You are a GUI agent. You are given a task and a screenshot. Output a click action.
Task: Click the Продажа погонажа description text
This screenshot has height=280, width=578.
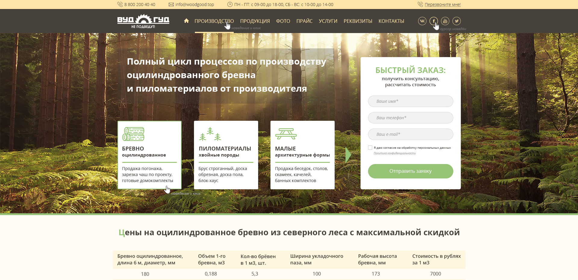click(148, 175)
